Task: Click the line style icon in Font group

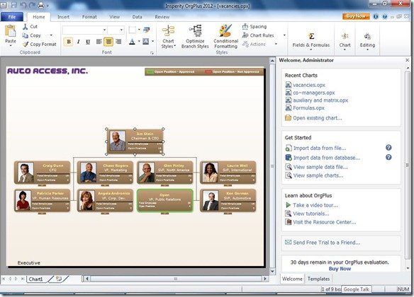Action: click(147, 30)
